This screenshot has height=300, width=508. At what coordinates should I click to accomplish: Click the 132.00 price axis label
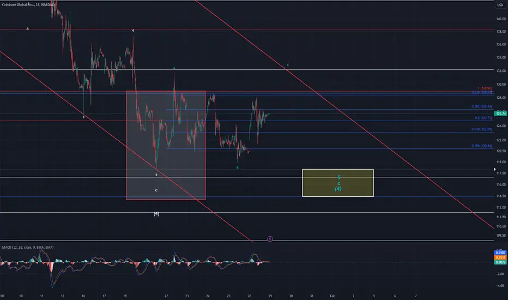(x=501, y=71)
